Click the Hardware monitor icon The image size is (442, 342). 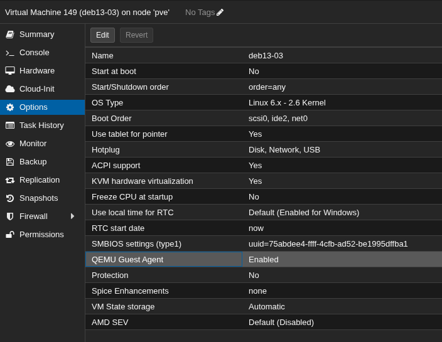[10, 71]
